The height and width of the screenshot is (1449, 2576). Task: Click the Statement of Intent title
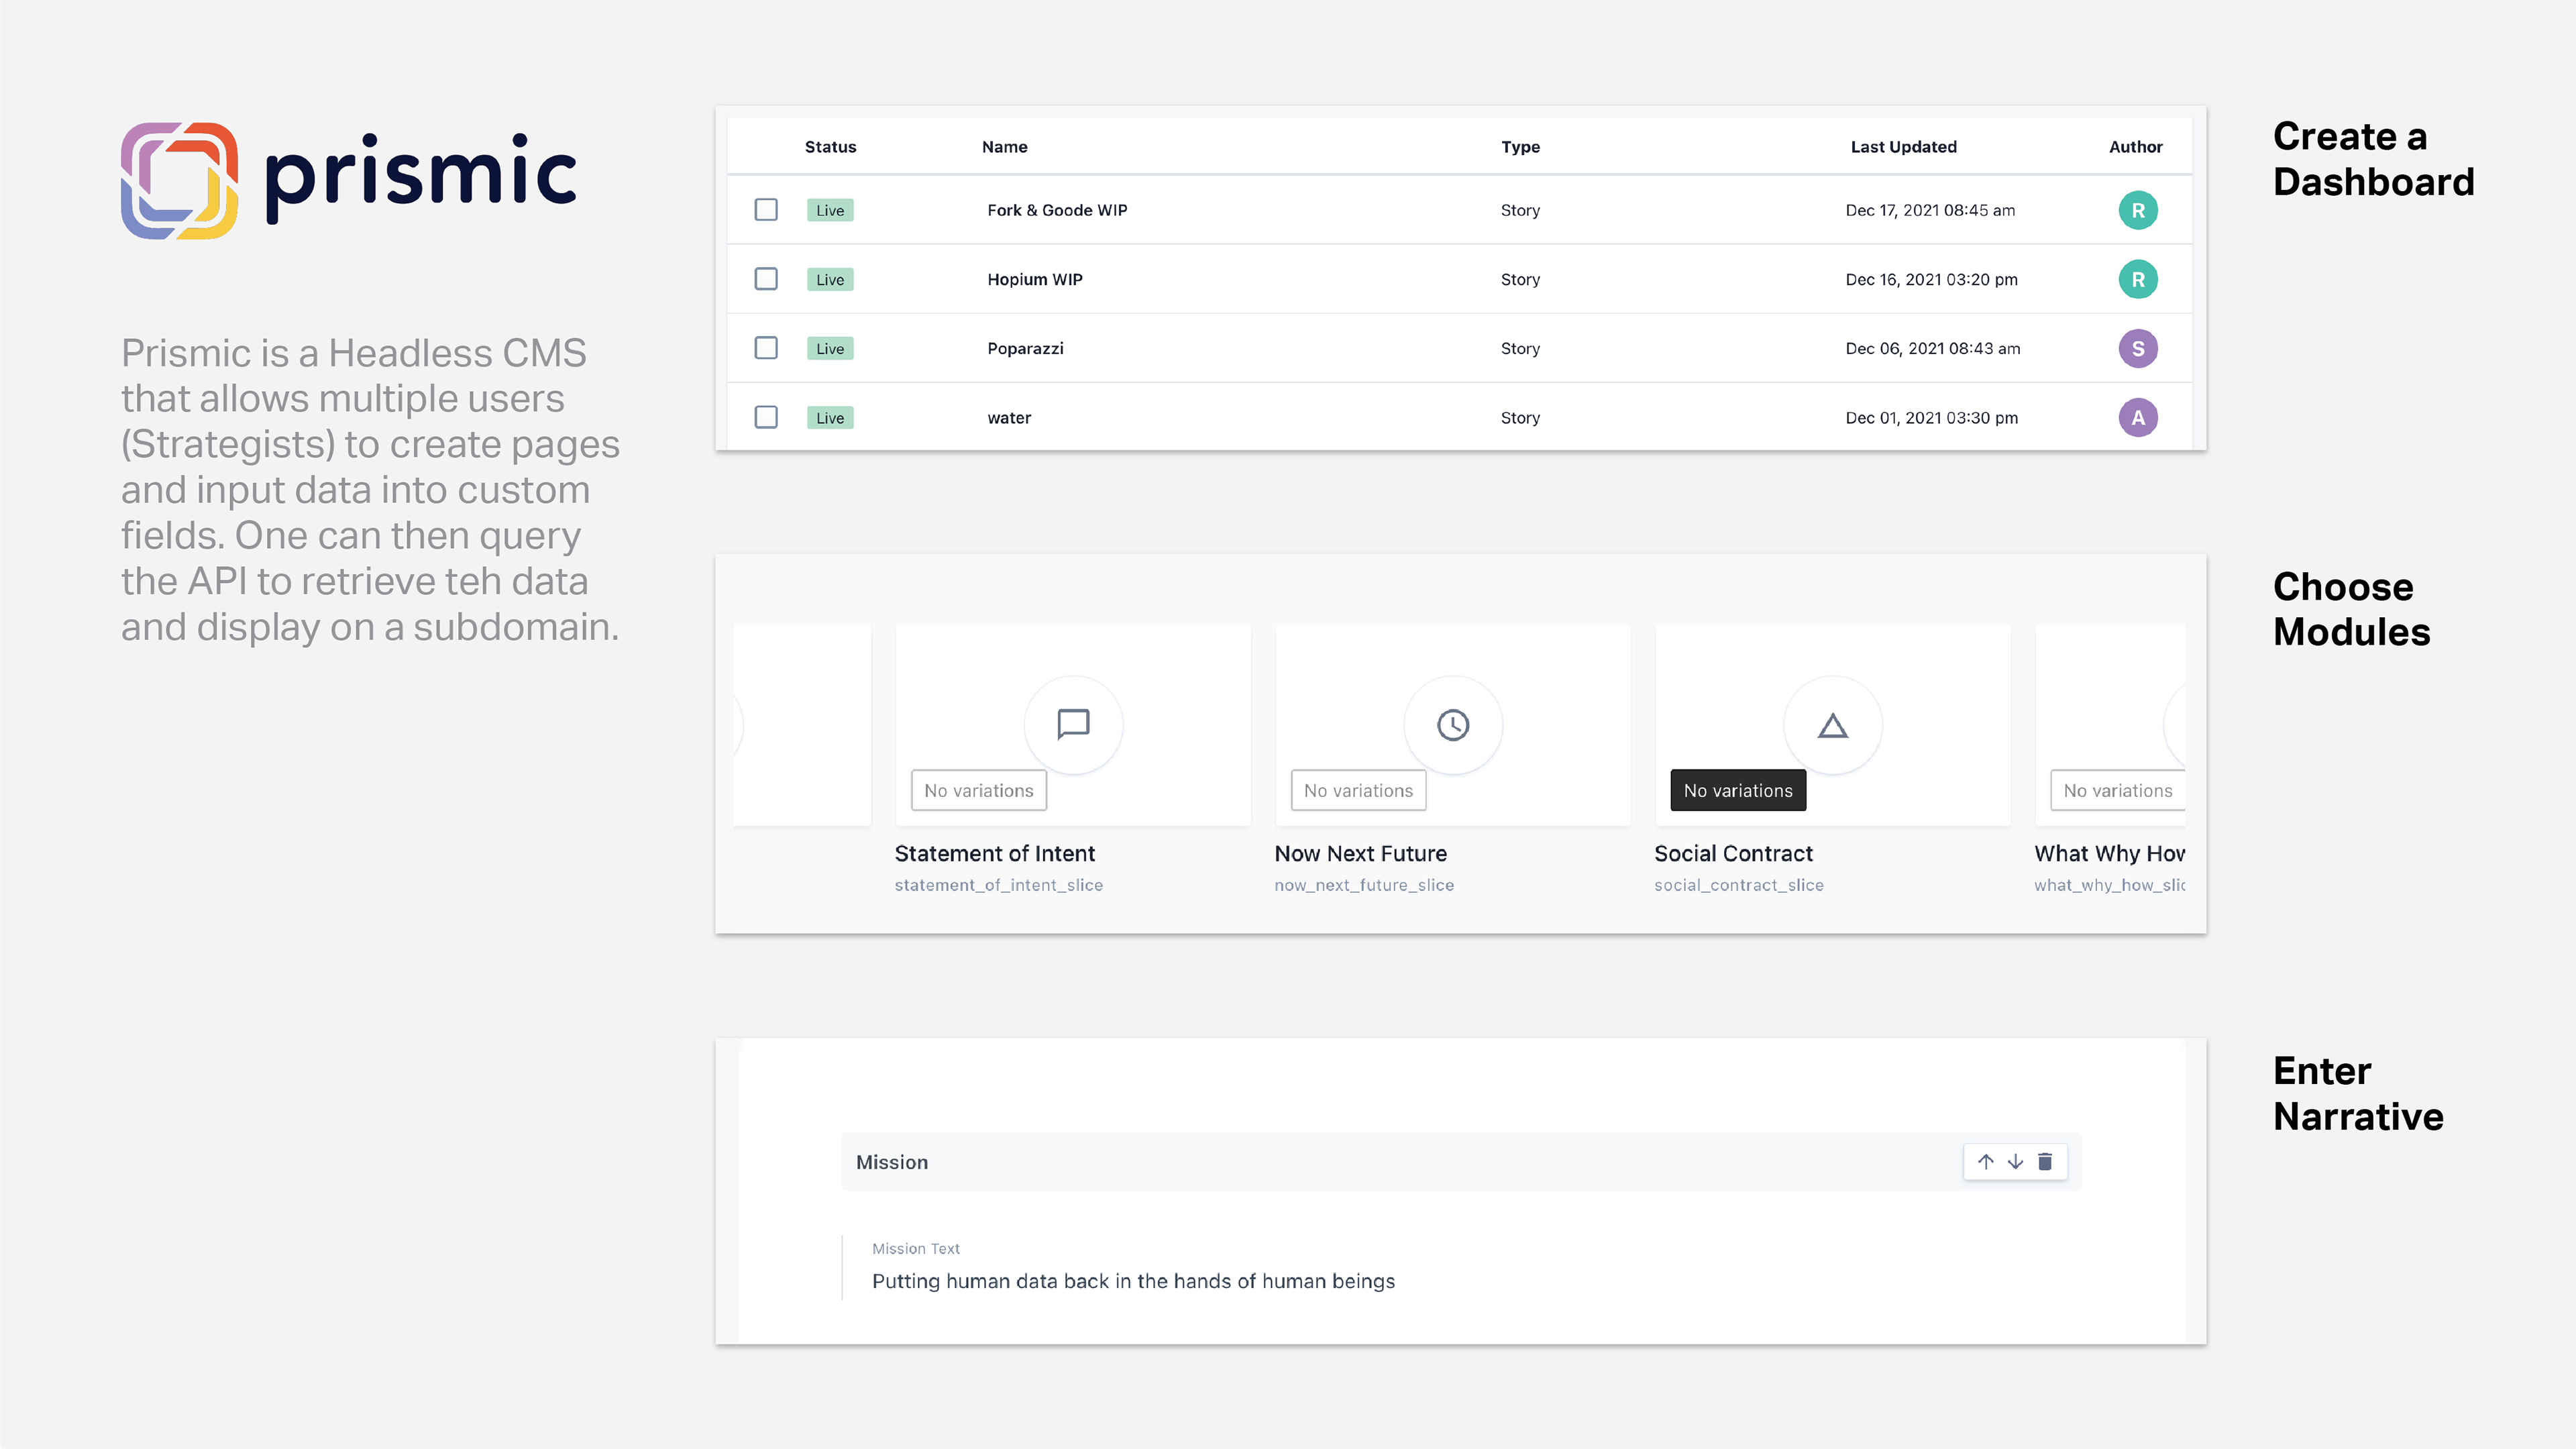point(995,853)
